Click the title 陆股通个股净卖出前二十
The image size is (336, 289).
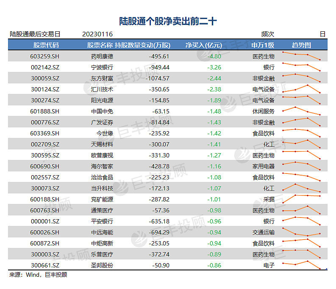click(x=168, y=21)
